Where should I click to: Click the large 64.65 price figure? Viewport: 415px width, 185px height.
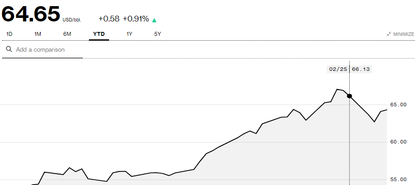[x=31, y=14]
